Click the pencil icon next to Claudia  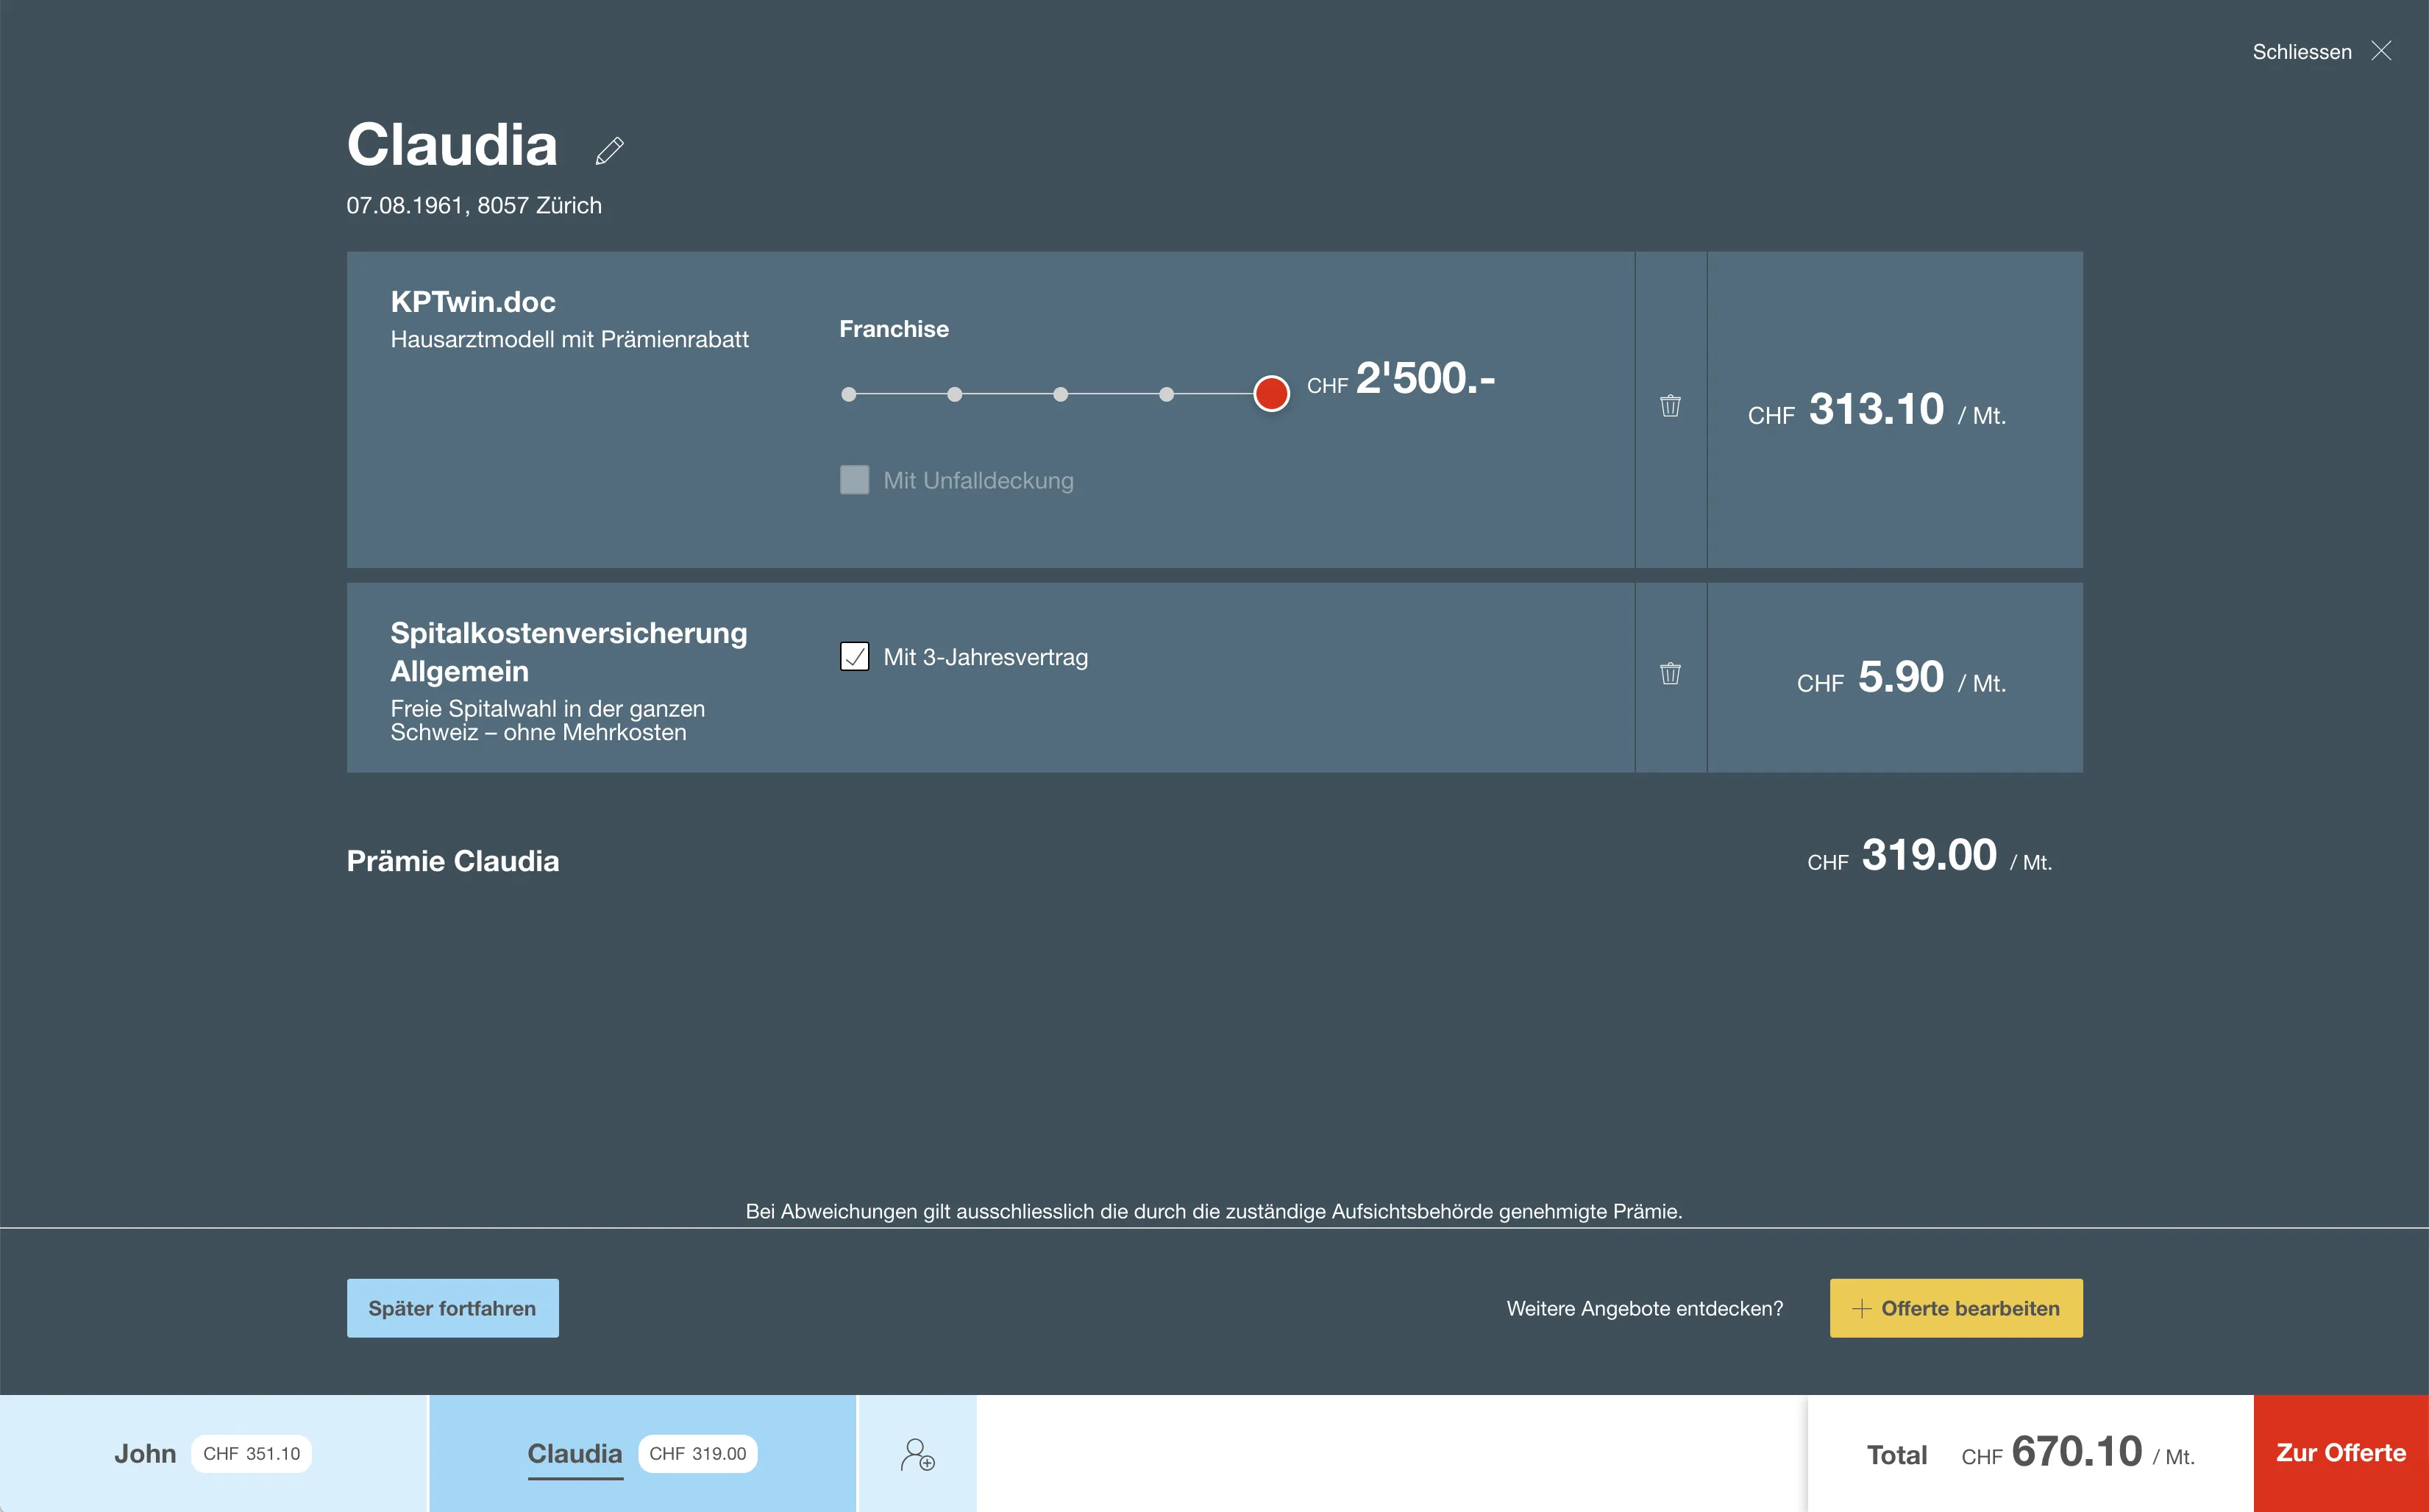tap(610, 151)
